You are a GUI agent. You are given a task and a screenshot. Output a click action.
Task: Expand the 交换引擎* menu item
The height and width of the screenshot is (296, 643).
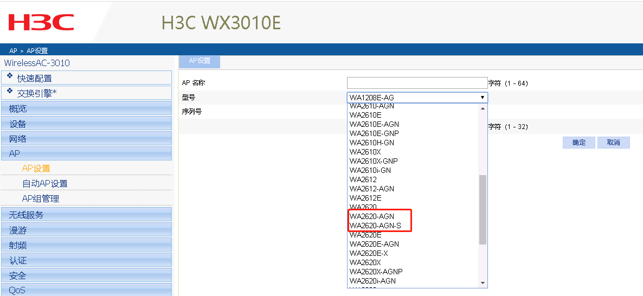coord(87,93)
